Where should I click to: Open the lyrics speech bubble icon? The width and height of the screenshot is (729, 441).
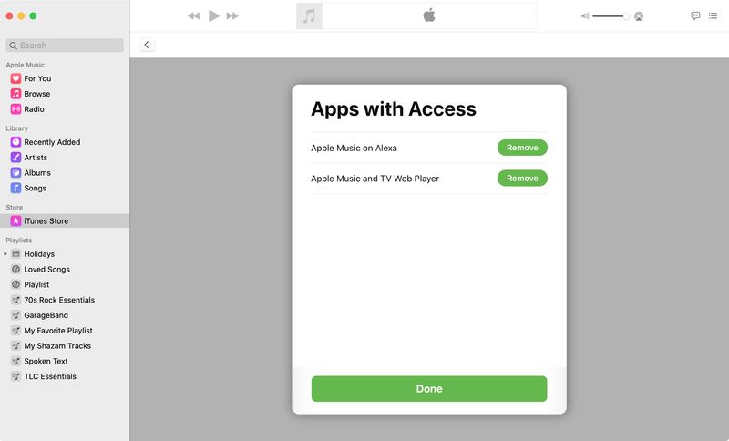coord(695,15)
